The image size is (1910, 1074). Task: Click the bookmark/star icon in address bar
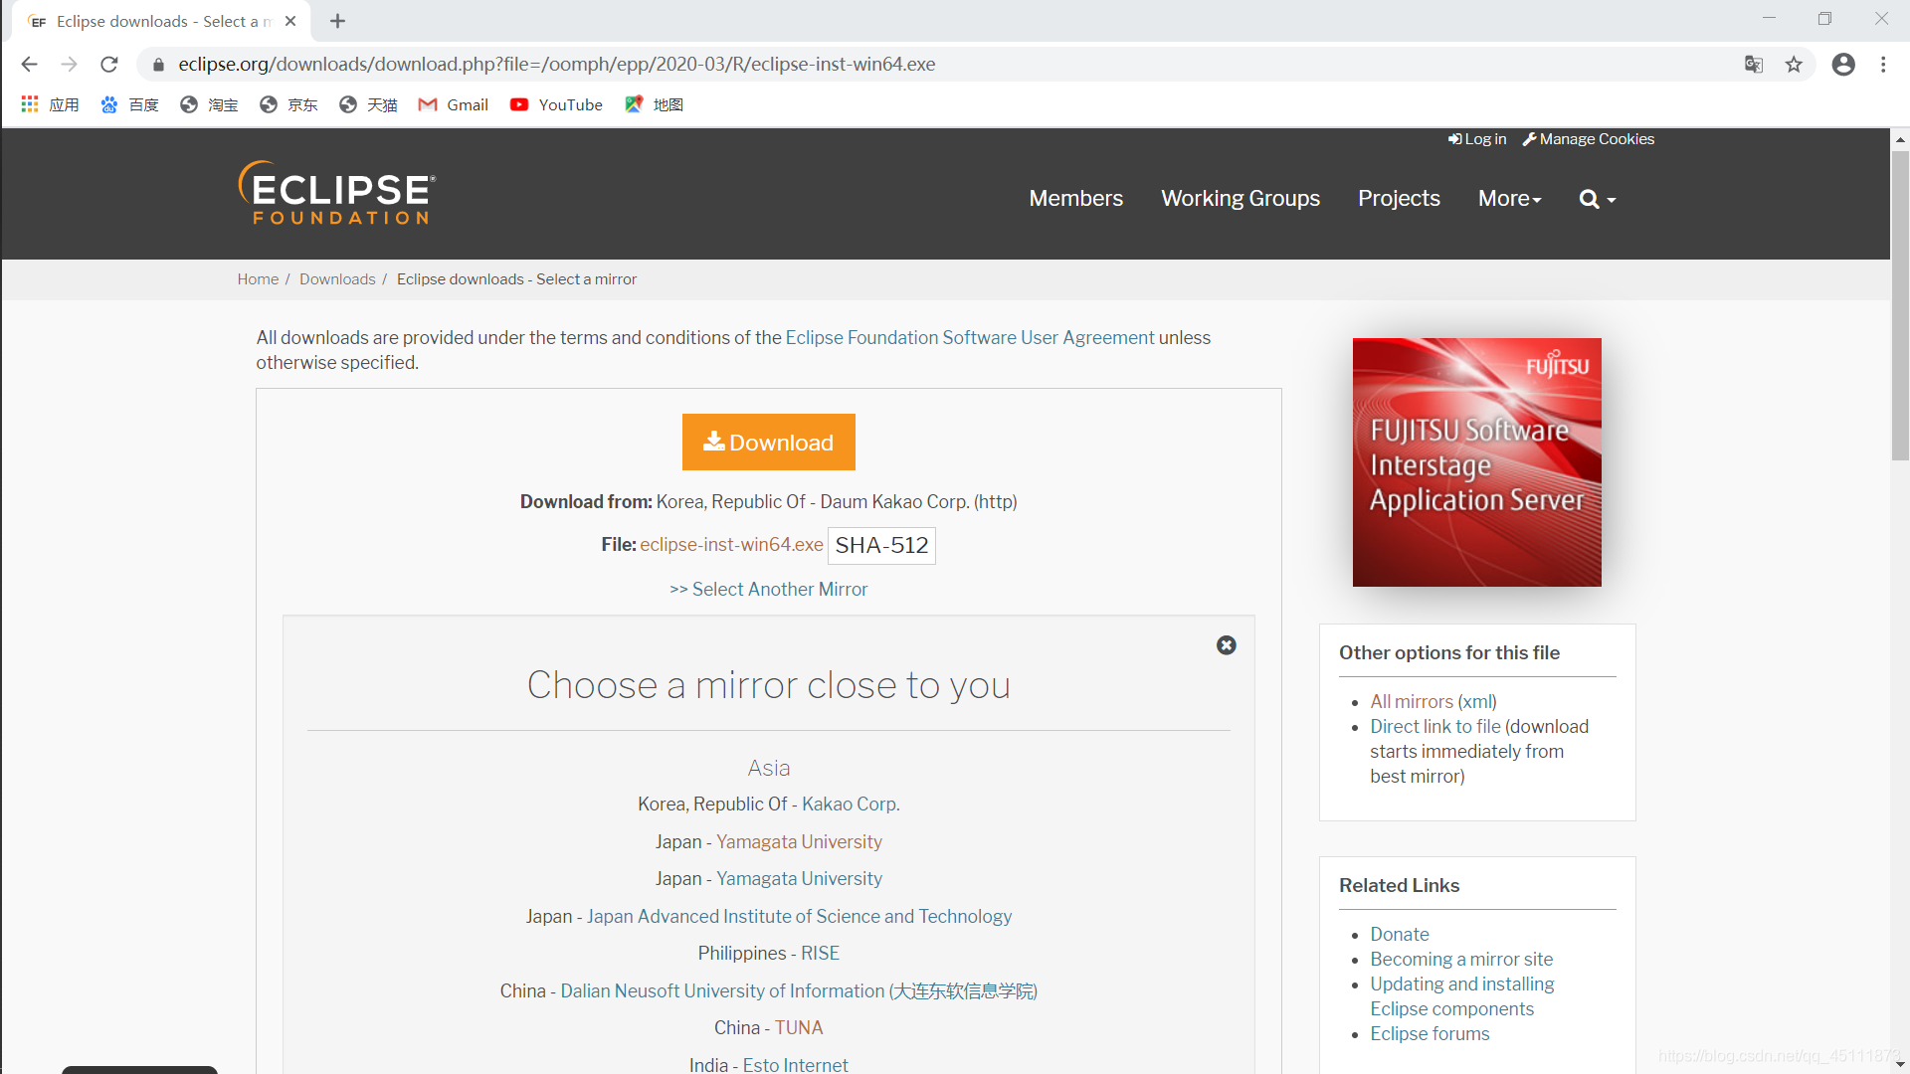pyautogui.click(x=1795, y=63)
